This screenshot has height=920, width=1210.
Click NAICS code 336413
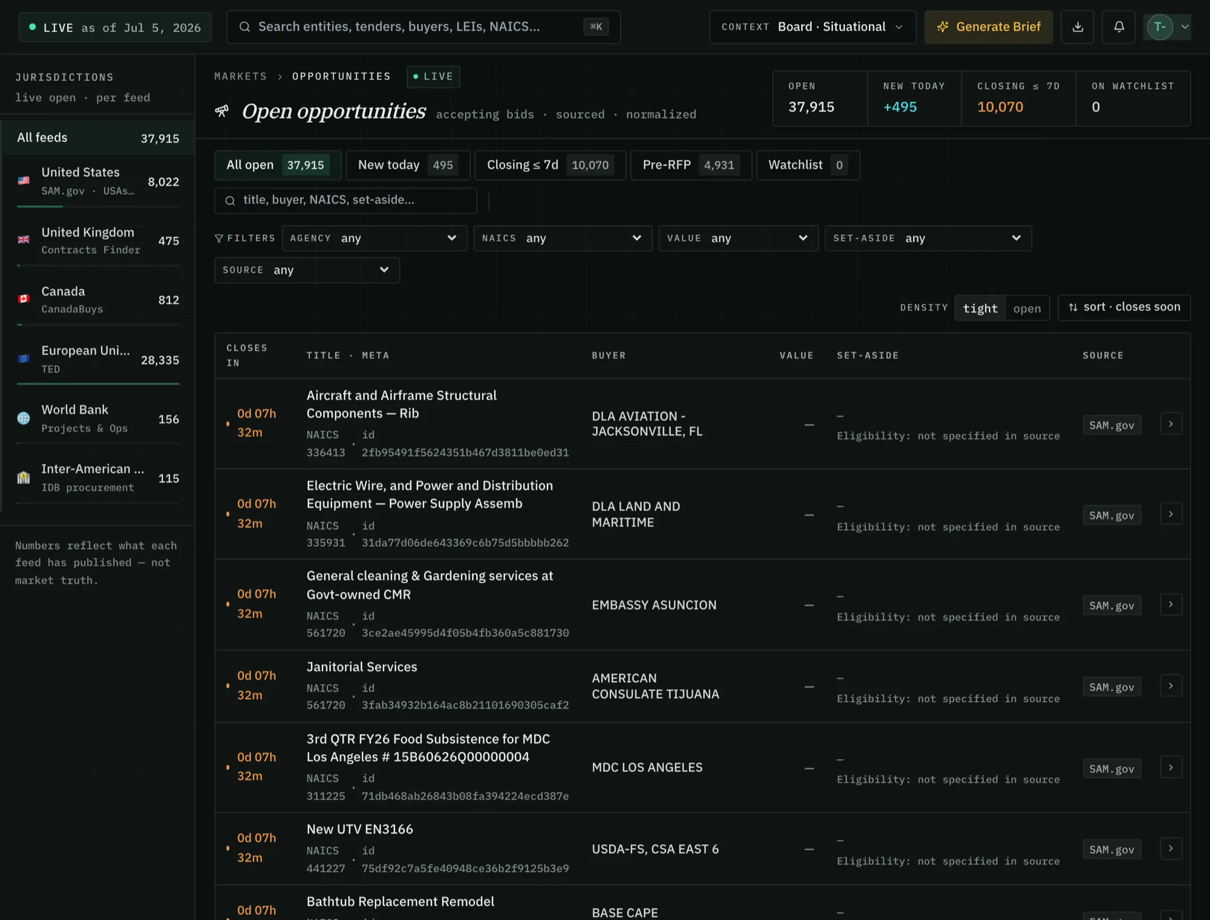pyautogui.click(x=325, y=452)
